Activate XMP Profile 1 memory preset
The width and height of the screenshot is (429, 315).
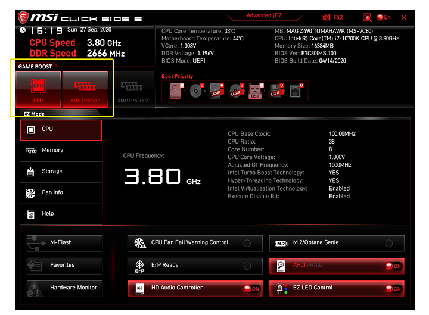[85, 89]
